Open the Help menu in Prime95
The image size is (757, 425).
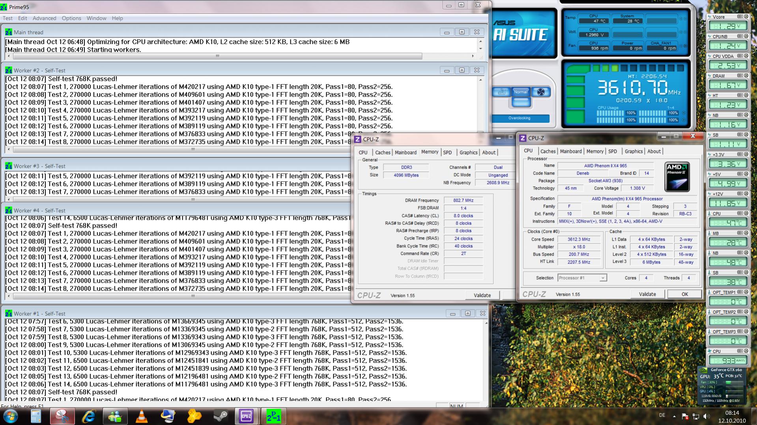tap(117, 18)
